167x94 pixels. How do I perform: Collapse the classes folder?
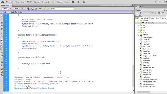[x=138, y=21]
